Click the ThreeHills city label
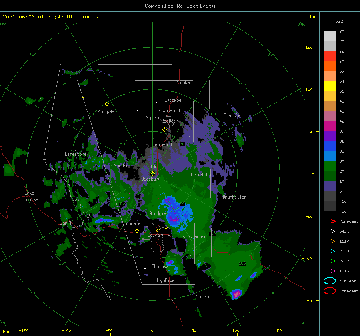The width and height of the screenshot is (360, 336). 201,175
